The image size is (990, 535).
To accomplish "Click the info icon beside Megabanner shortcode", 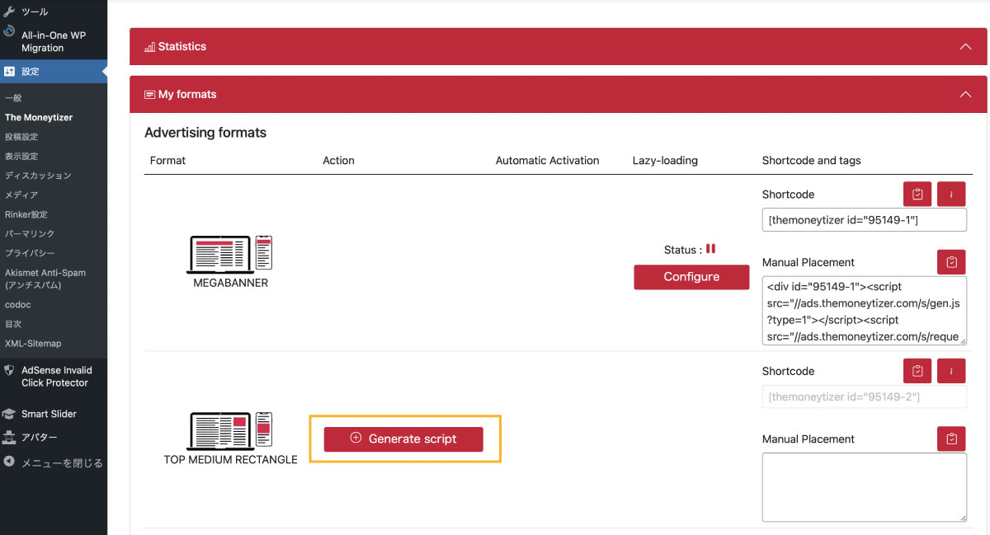I will tap(951, 195).
